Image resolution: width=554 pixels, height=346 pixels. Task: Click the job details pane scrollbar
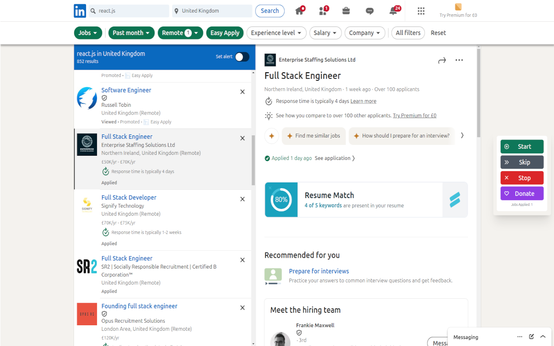coord(478,93)
